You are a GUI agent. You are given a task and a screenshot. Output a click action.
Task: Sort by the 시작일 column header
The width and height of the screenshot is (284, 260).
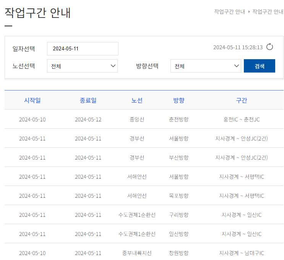32,100
